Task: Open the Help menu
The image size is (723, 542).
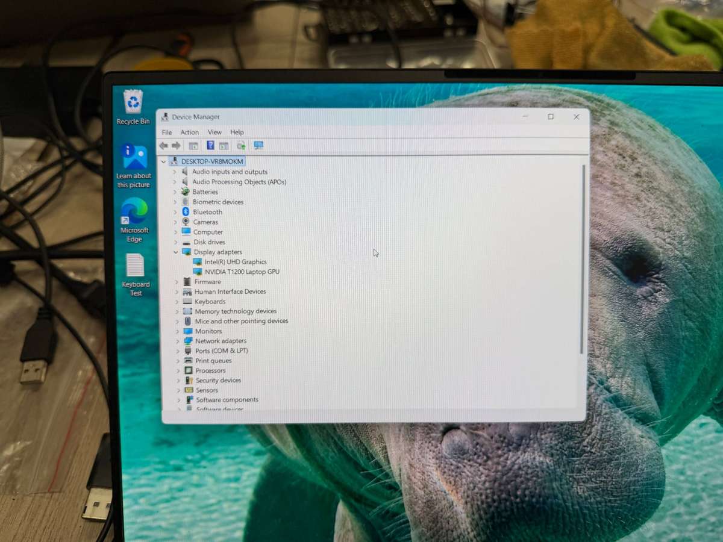Action: (237, 132)
